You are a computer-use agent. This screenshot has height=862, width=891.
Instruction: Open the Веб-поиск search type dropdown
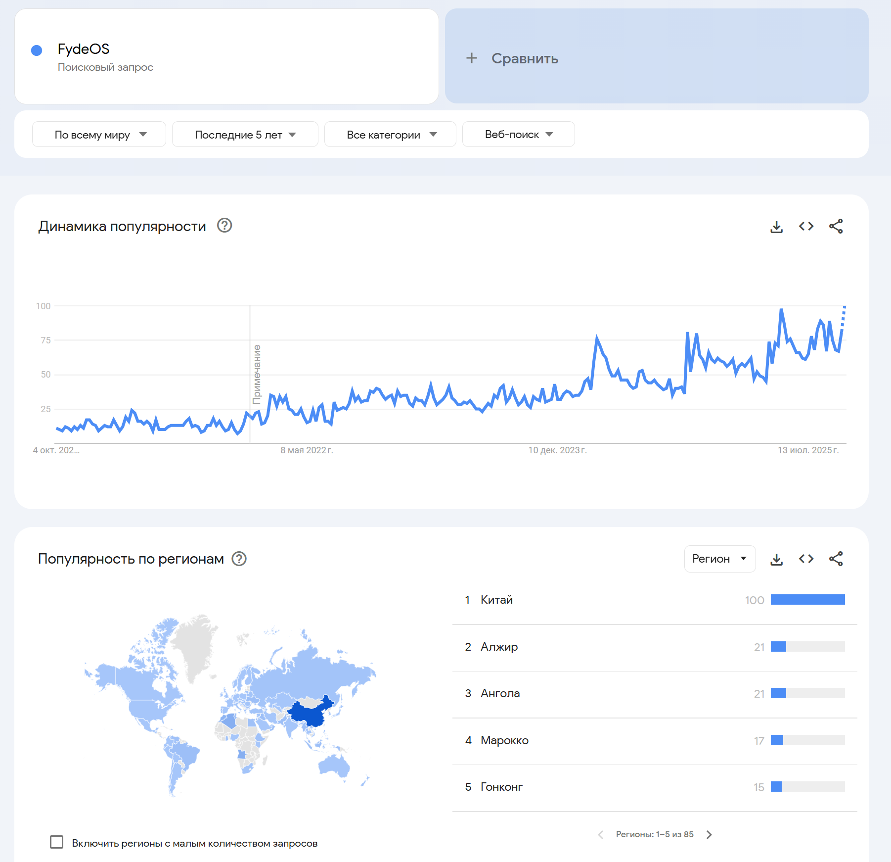point(518,135)
